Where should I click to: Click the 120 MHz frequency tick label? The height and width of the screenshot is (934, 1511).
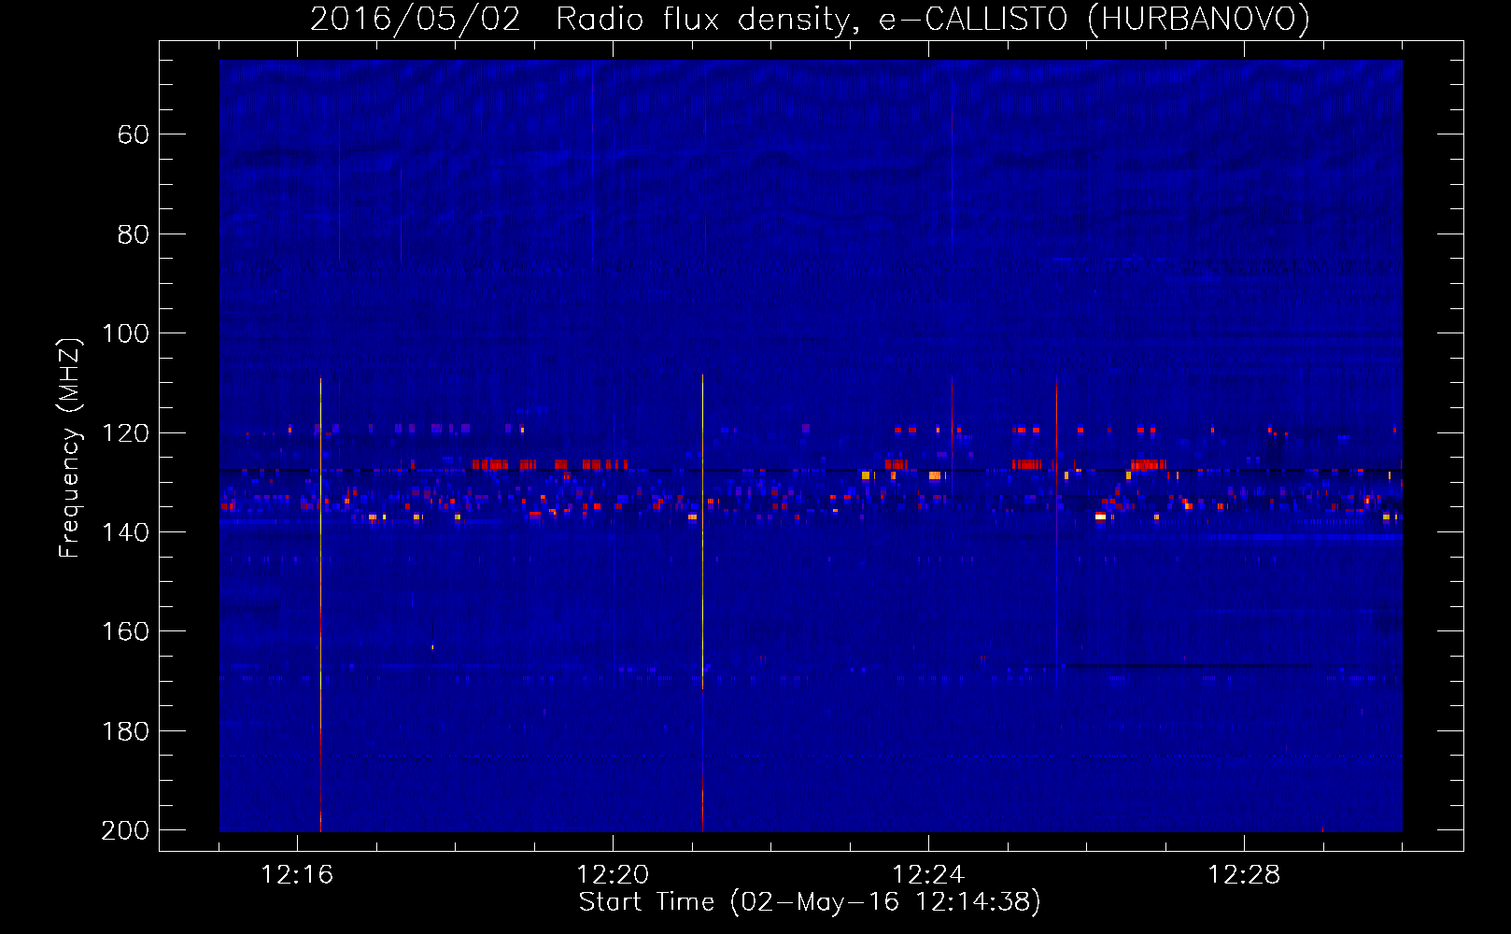click(x=125, y=433)
